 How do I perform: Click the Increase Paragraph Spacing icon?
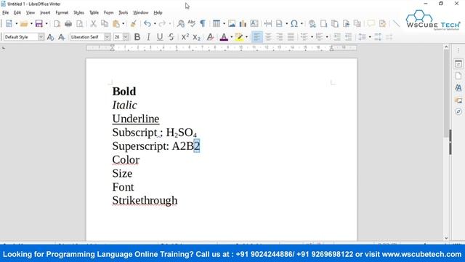(x=378, y=37)
